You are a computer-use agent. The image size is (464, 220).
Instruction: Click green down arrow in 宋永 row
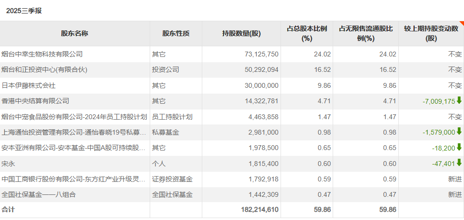point(459,163)
